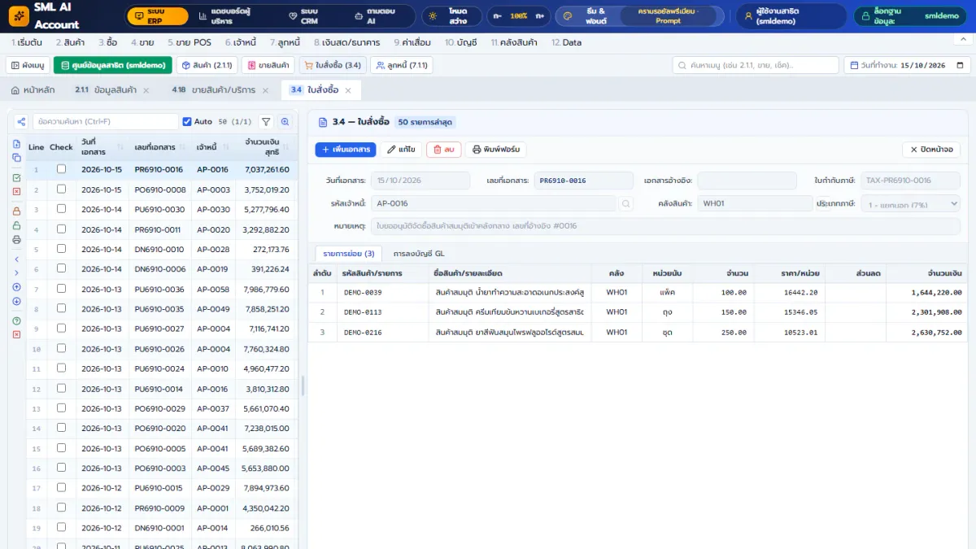976x549 pixels.
Task: Click the new-document icon in the left sidebar
Action: coord(16,144)
